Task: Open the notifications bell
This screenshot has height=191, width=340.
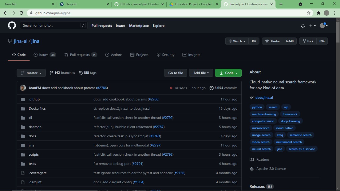Action: 303,26
